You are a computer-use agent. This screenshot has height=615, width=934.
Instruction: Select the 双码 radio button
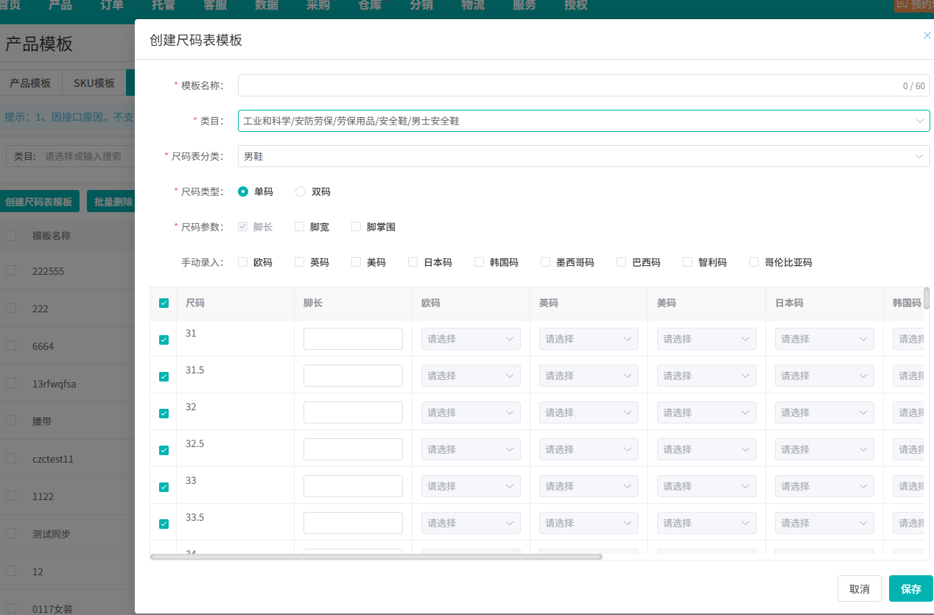click(x=301, y=191)
